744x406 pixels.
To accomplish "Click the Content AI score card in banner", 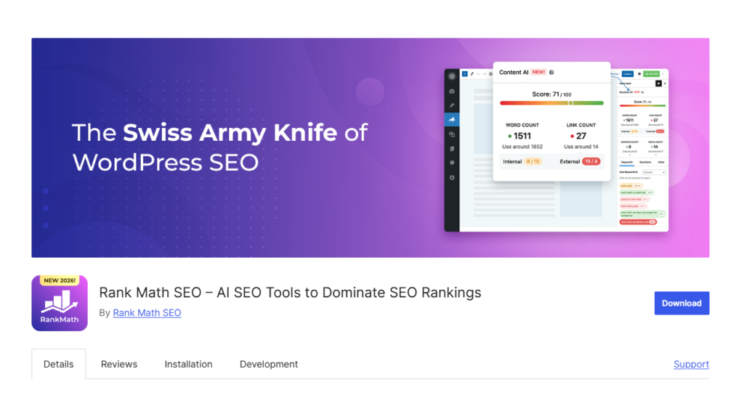I will point(551,121).
